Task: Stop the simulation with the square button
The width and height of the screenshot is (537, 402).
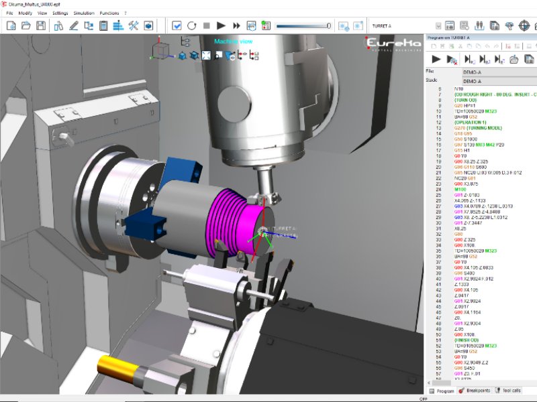Action: click(x=207, y=25)
